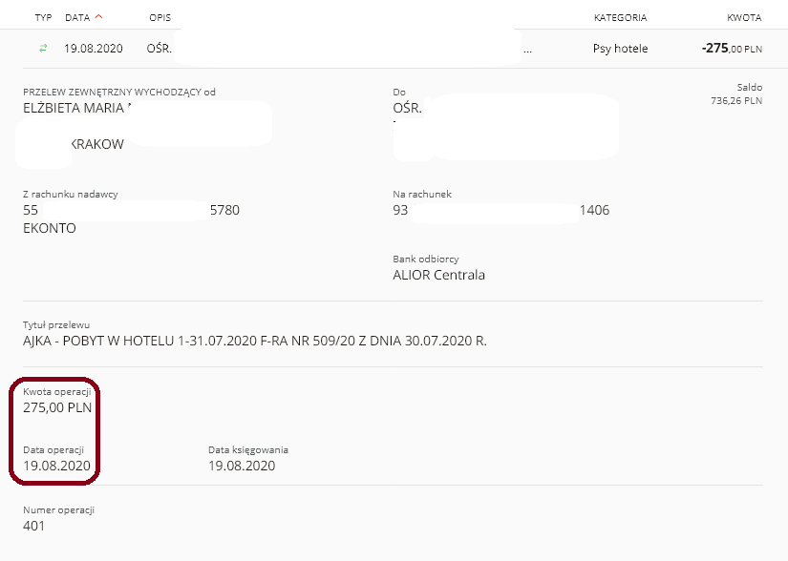Sort transactions by TYP column
788x561 pixels.
coord(43,17)
